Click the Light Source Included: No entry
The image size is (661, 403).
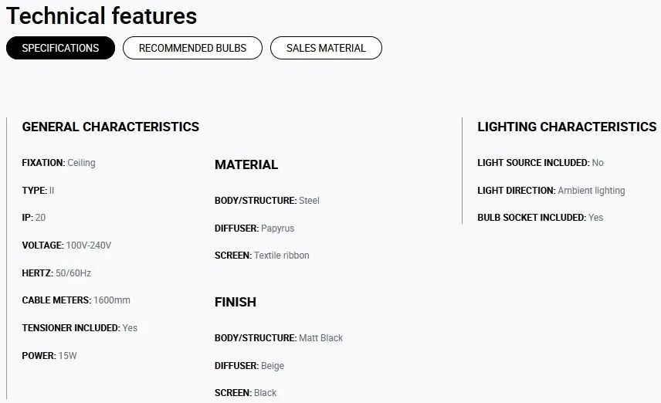point(541,163)
